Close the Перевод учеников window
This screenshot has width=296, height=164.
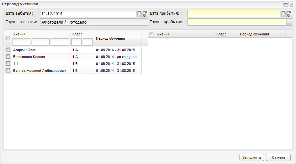(291, 4)
